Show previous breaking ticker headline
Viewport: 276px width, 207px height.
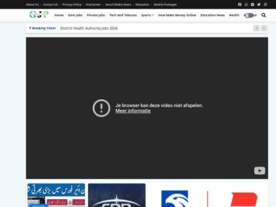(x=257, y=28)
